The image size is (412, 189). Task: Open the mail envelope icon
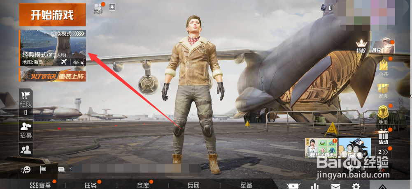pos(335,186)
